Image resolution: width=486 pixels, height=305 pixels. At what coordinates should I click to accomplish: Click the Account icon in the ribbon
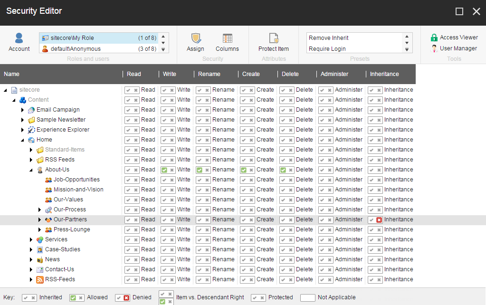pyautogui.click(x=19, y=38)
